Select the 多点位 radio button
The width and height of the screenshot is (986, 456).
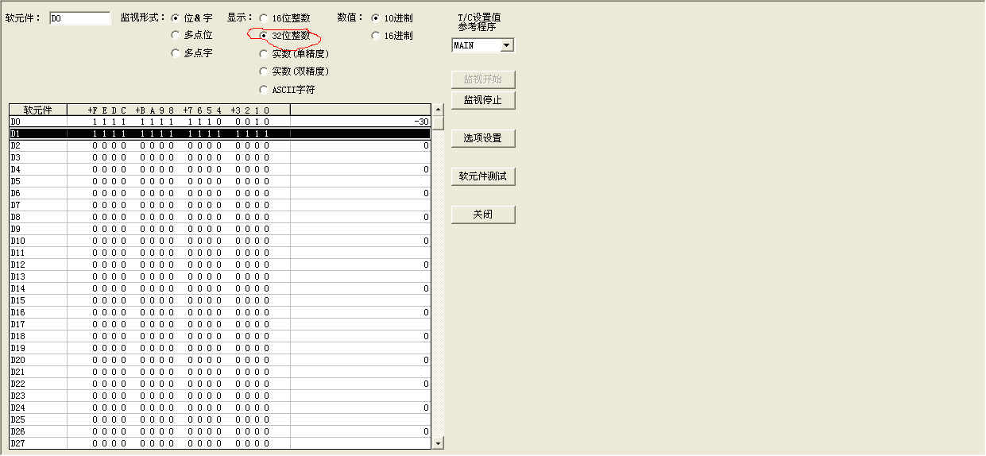pos(176,35)
